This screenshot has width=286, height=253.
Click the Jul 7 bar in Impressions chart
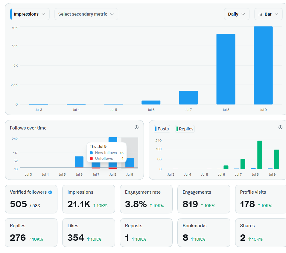[x=188, y=98]
